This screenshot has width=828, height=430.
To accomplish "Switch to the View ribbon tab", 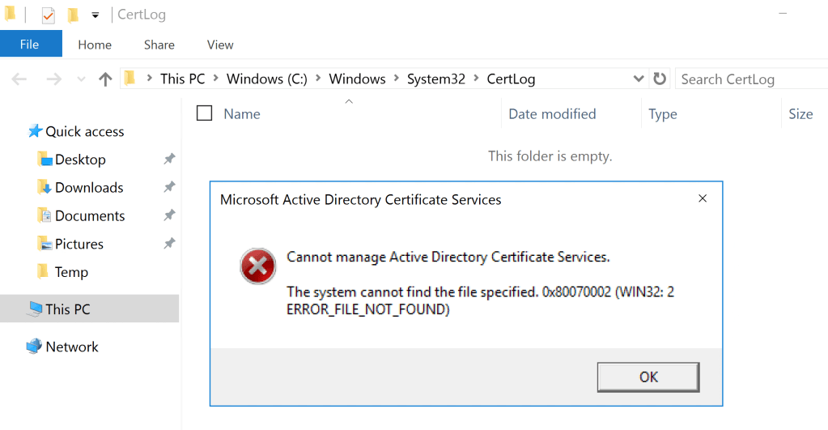I will tap(220, 45).
